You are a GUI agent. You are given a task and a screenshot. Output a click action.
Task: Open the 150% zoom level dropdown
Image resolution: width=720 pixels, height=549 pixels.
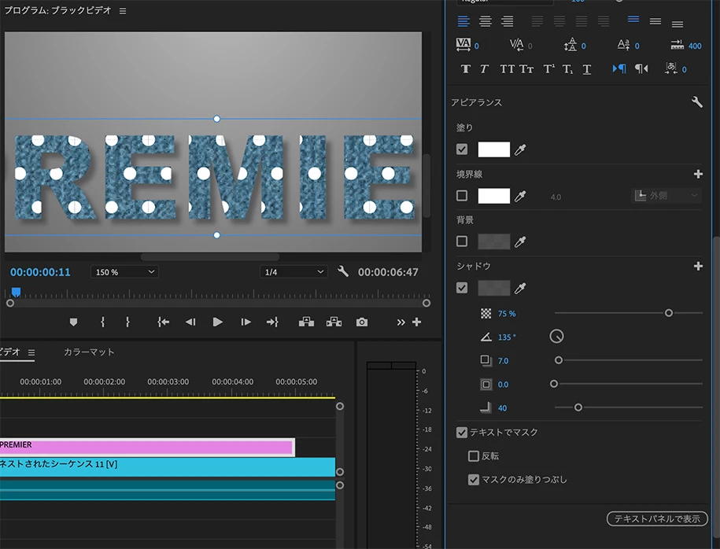tap(124, 272)
